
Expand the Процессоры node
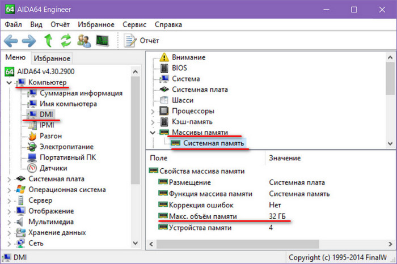tap(153, 110)
